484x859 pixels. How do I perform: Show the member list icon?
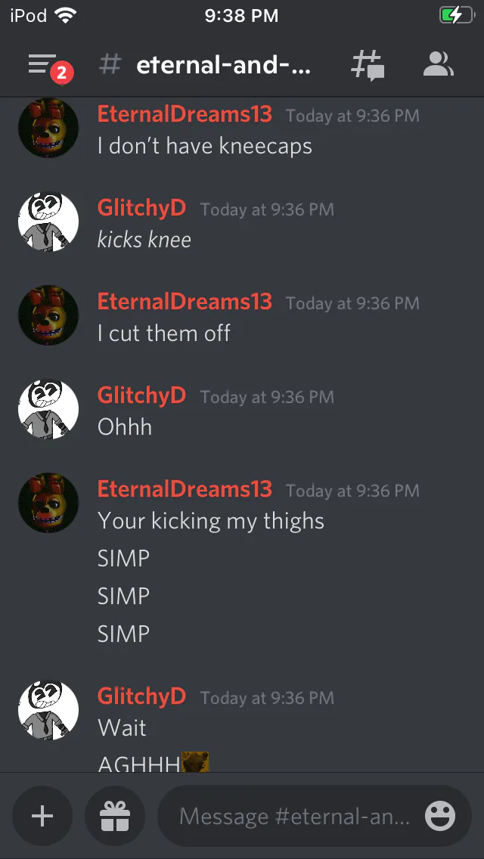tap(438, 64)
